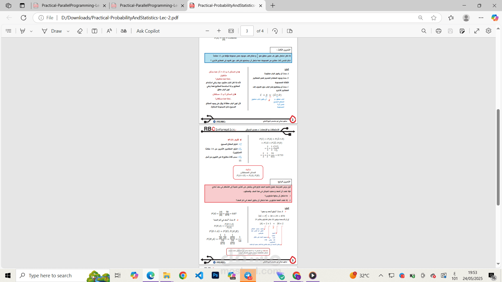Image resolution: width=502 pixels, height=282 pixels.
Task: Open PDF toolbar settings gear
Action: [488, 31]
